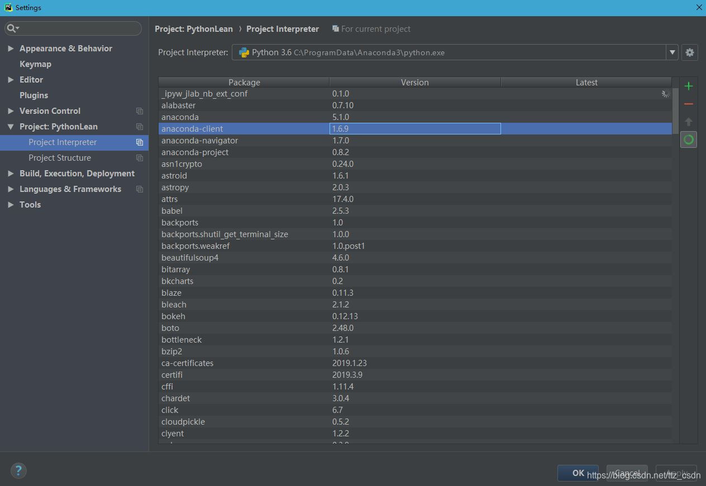Click the Python logo in interpreter field
The width and height of the screenshot is (706, 486).
point(244,52)
